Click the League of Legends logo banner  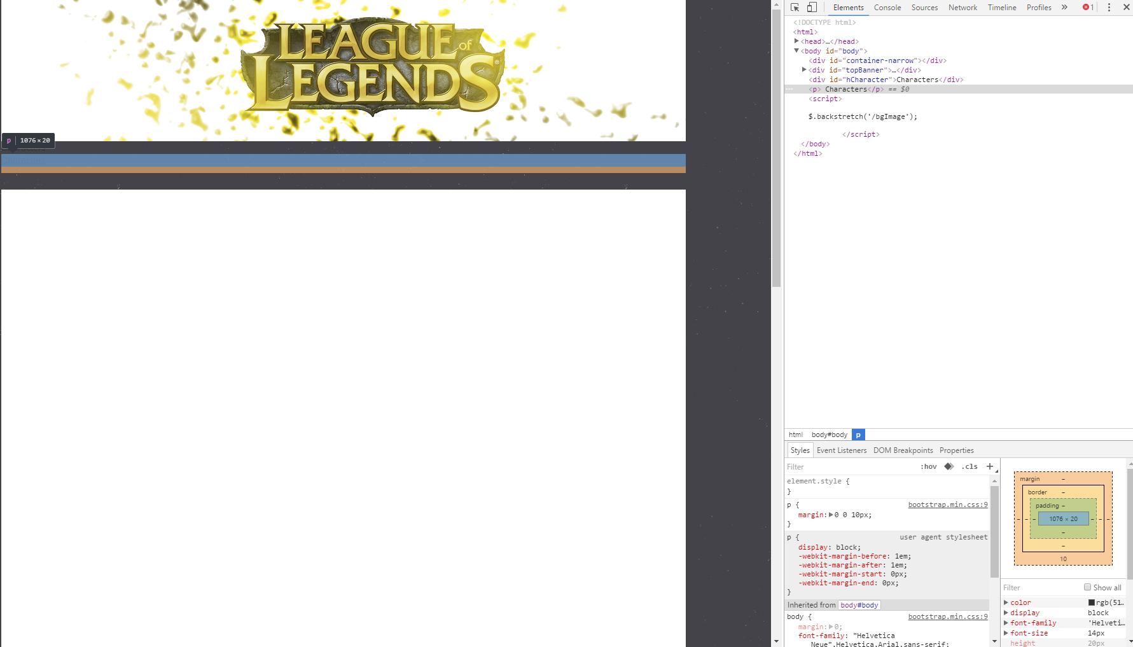[x=372, y=67]
